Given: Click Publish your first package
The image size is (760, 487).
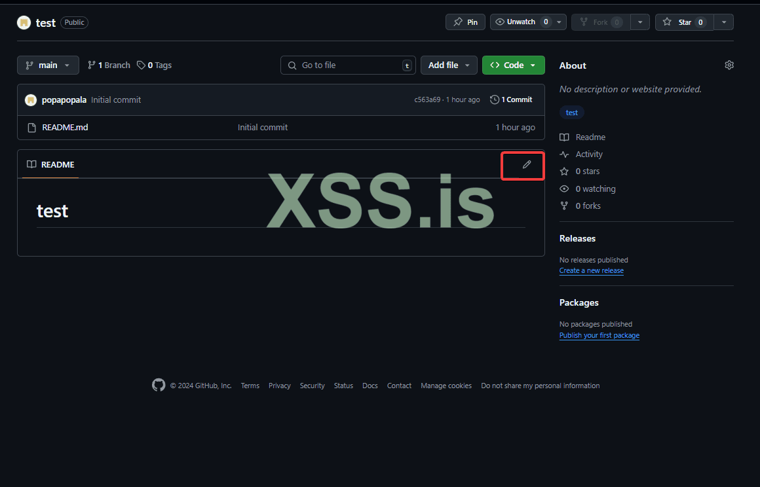Looking at the screenshot, I should (599, 336).
